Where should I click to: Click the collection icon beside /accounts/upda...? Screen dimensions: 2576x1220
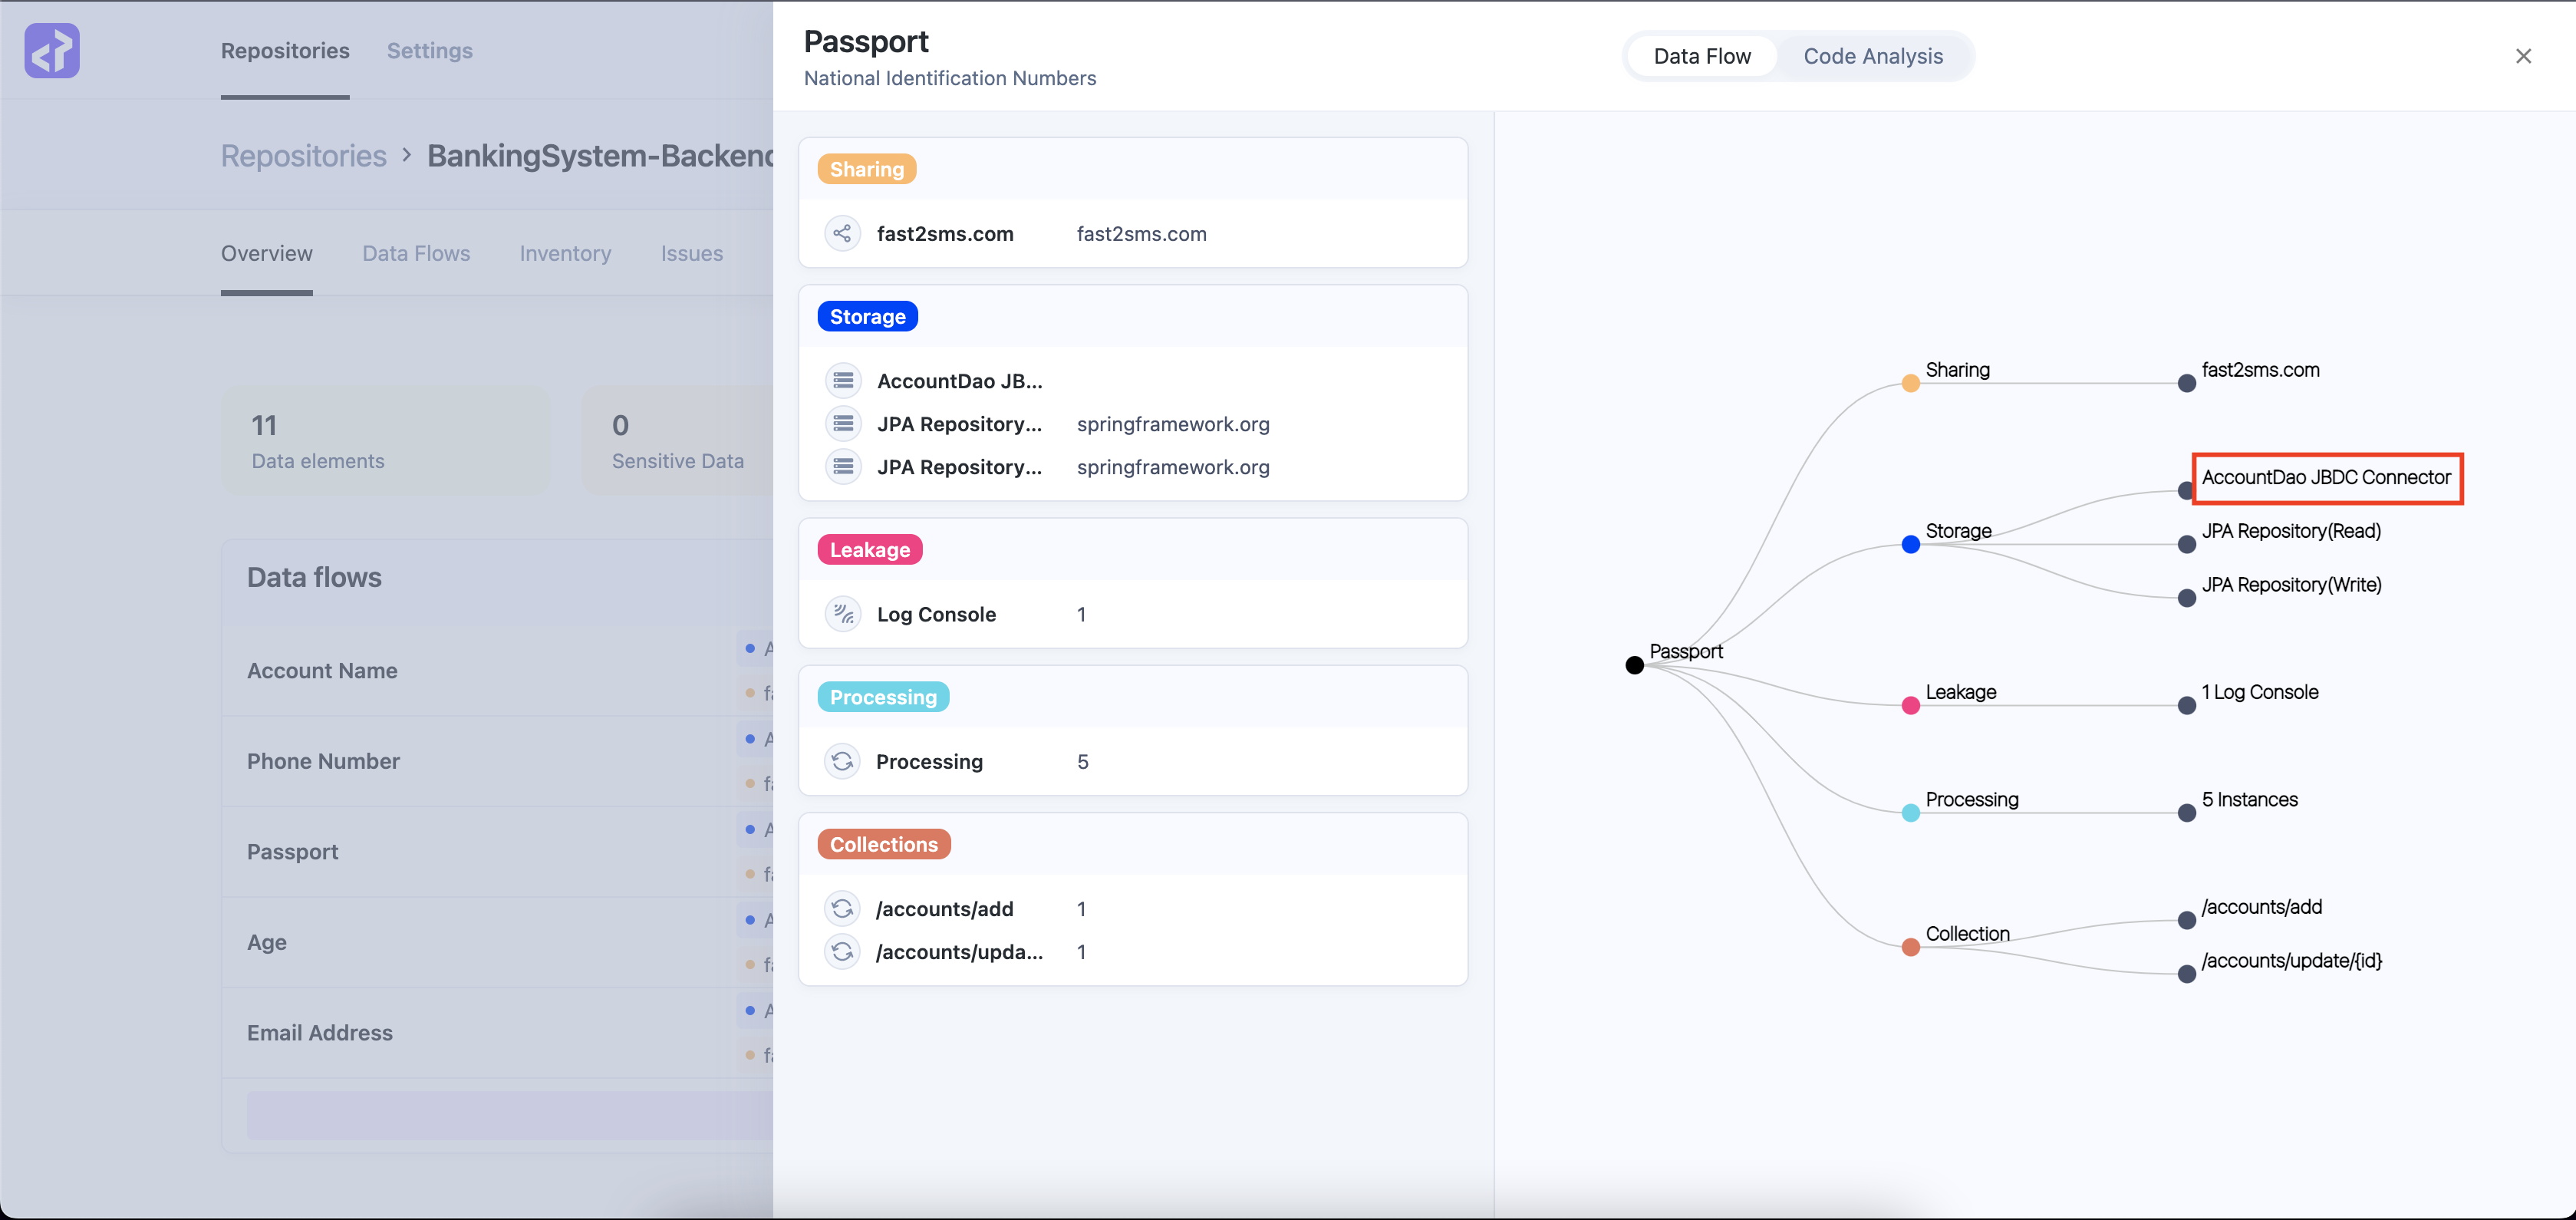843,951
